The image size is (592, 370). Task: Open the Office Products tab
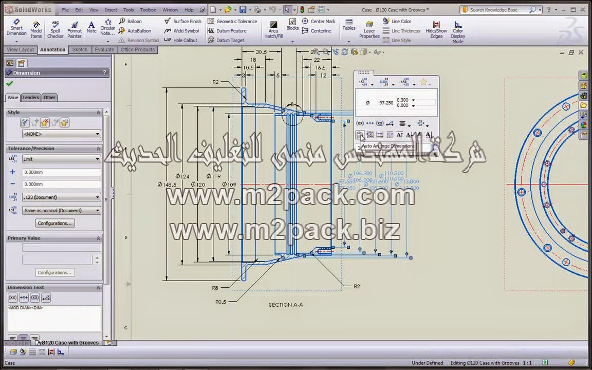coord(137,49)
